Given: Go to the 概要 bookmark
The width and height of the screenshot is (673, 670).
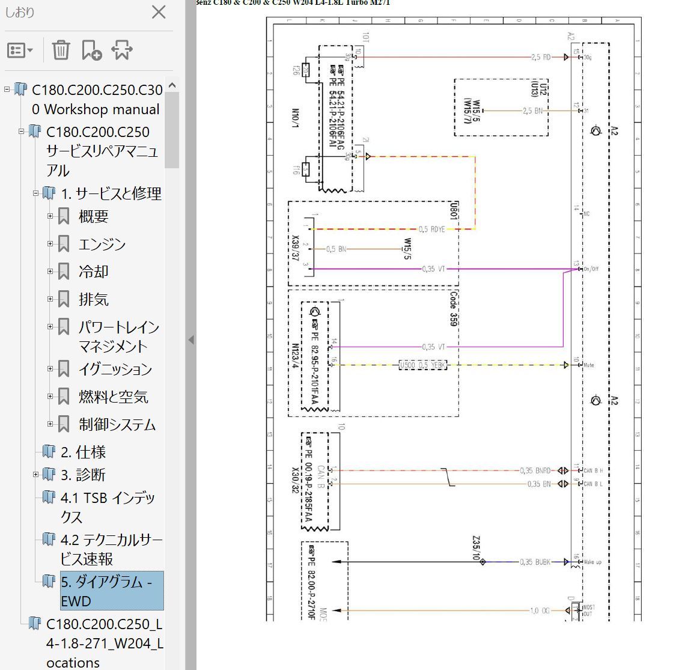Looking at the screenshot, I should (93, 217).
